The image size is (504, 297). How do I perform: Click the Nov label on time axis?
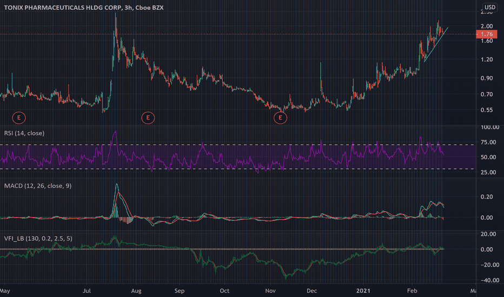coord(270,291)
